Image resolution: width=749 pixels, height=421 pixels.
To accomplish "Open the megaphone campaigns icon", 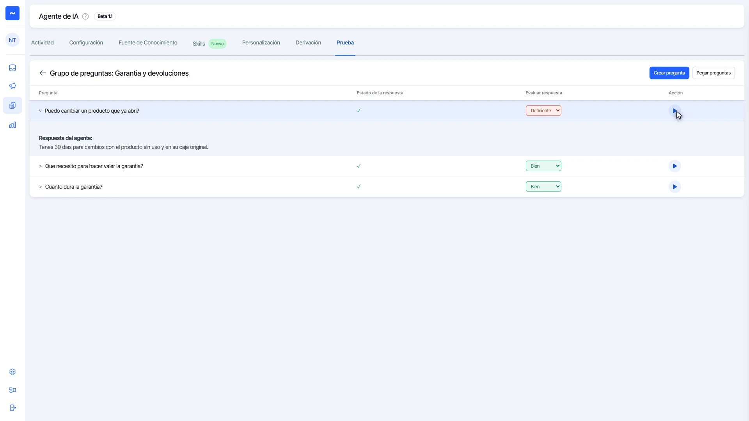I will click(x=12, y=86).
